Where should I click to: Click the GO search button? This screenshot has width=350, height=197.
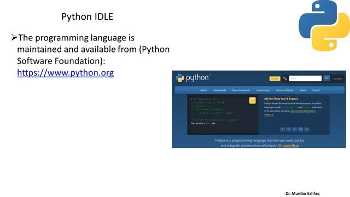click(x=326, y=78)
